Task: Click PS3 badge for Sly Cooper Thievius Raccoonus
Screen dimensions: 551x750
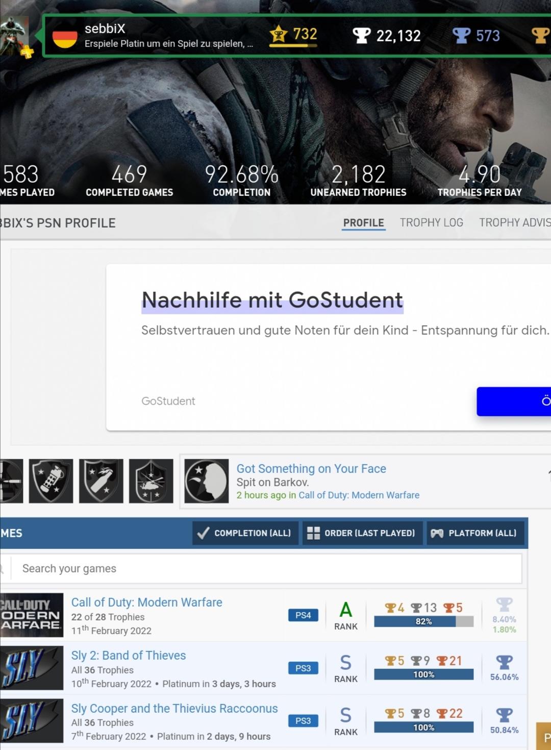Action: (x=303, y=721)
